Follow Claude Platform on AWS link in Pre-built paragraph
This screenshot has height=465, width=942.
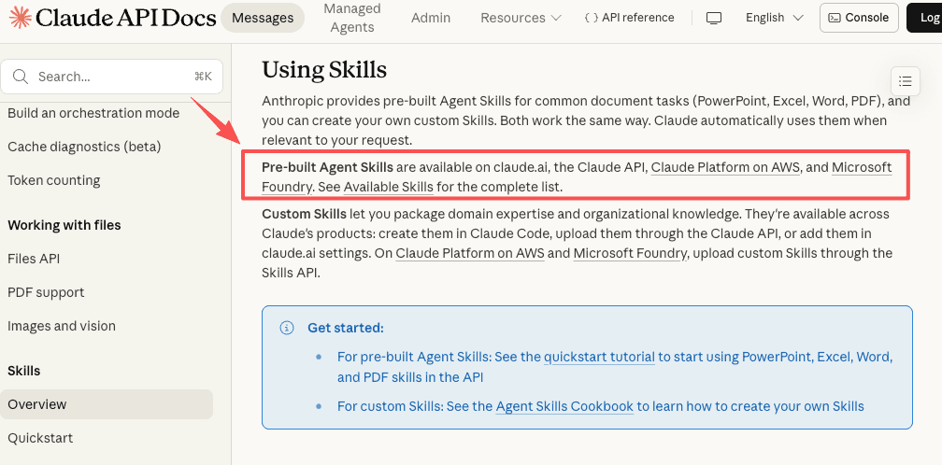[725, 167]
